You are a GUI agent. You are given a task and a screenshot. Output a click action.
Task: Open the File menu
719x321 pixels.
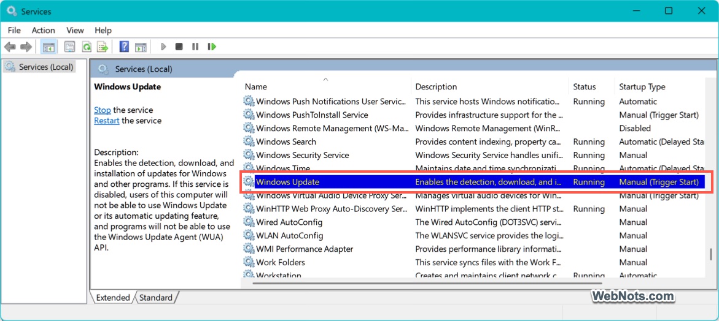(x=14, y=30)
